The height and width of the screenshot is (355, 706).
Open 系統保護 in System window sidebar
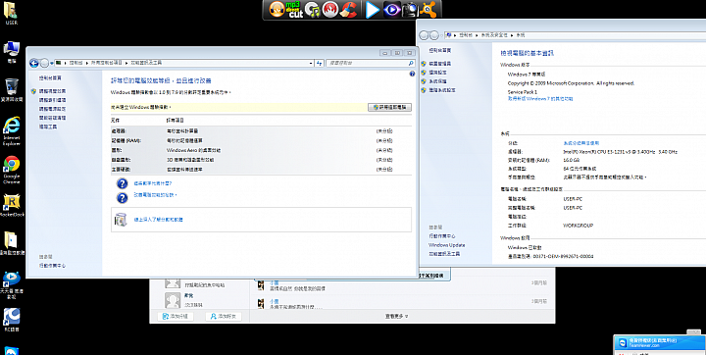437,81
